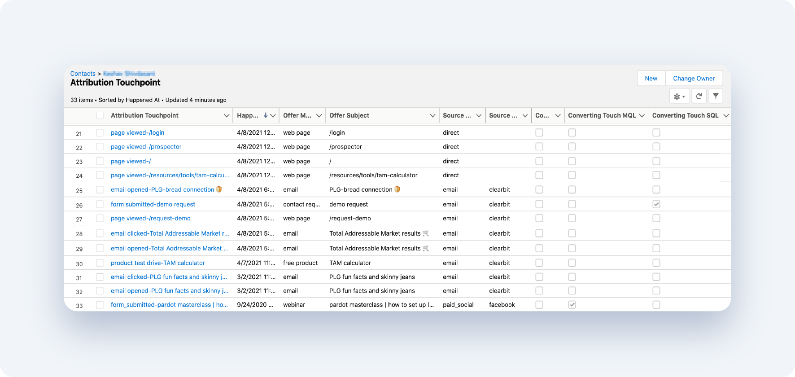This screenshot has width=795, height=377.
Task: Select row 30 product test drive checkbox
Action: click(100, 263)
